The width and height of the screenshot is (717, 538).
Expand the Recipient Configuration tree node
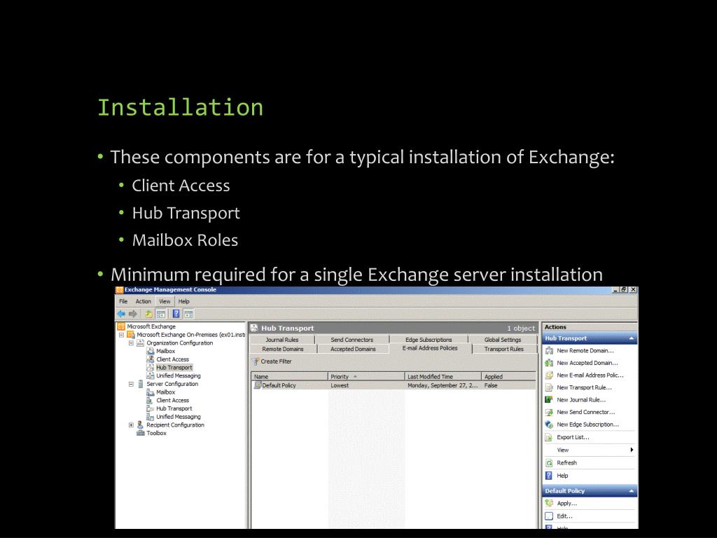pyautogui.click(x=131, y=425)
